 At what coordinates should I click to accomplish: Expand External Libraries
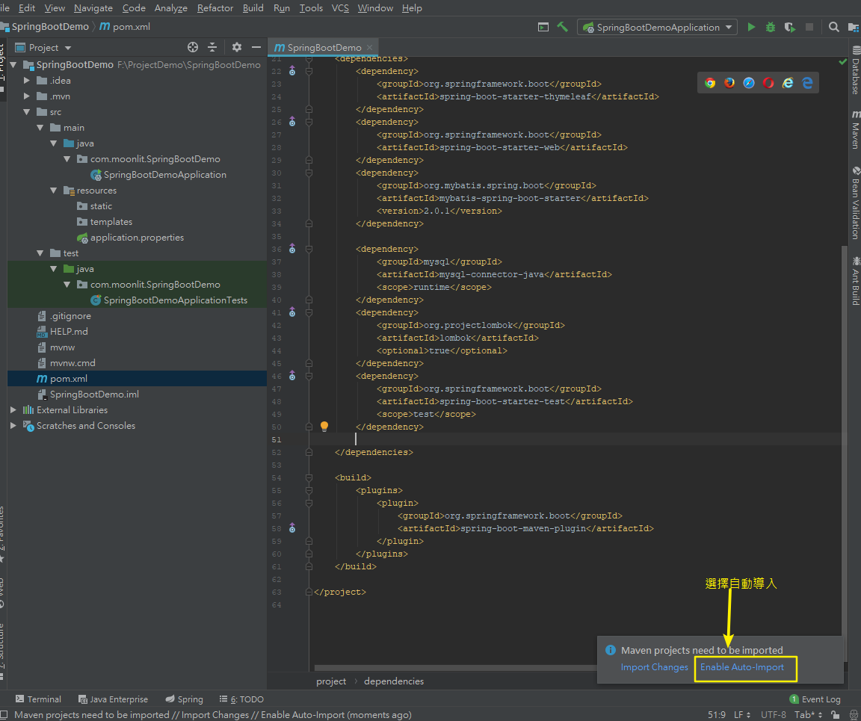[13, 409]
